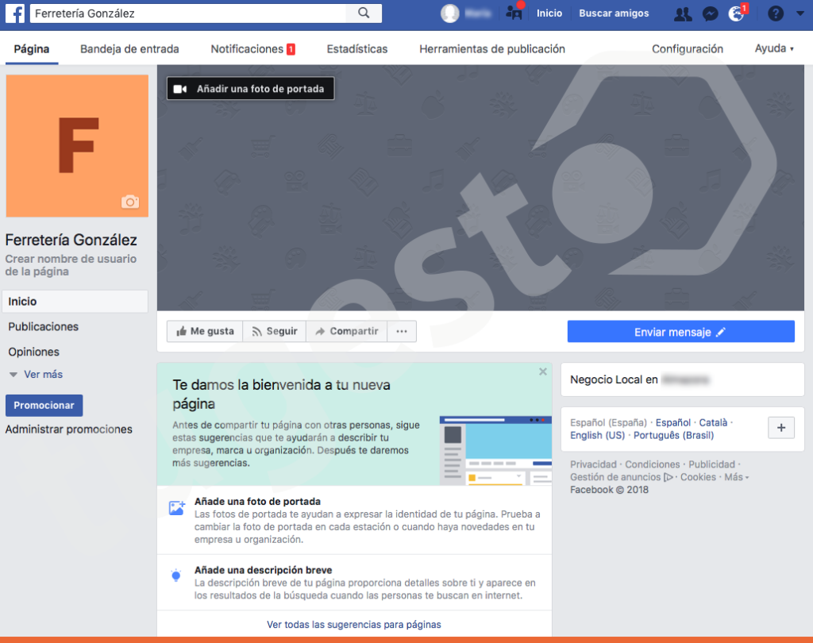Open the Página tab
The width and height of the screenshot is (813, 643).
point(32,48)
